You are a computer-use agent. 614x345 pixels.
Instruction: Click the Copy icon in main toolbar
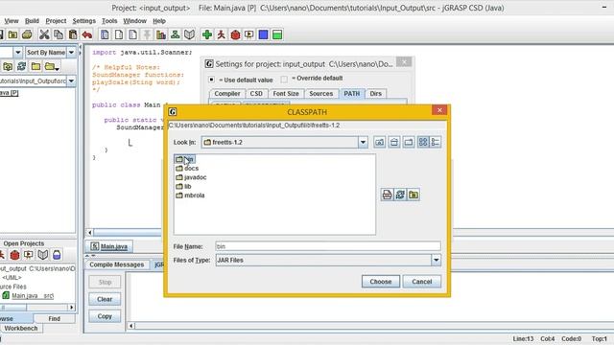click(x=59, y=34)
